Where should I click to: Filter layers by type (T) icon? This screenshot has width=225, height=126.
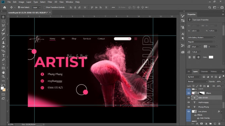pos(212,77)
